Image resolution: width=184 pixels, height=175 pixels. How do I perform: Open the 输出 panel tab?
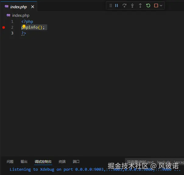pyautogui.click(x=24, y=162)
